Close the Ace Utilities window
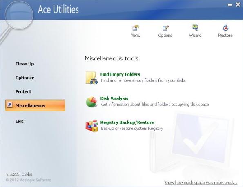 point(238,4)
